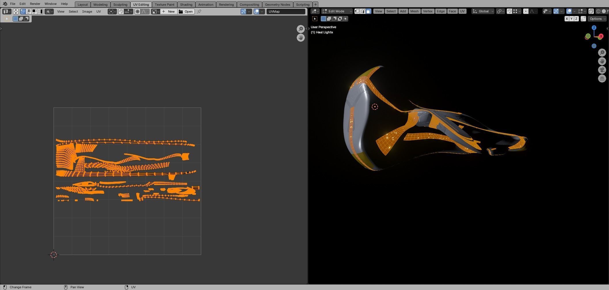Switch to wireframe viewport shading
This screenshot has height=290, width=609.
point(598,11)
